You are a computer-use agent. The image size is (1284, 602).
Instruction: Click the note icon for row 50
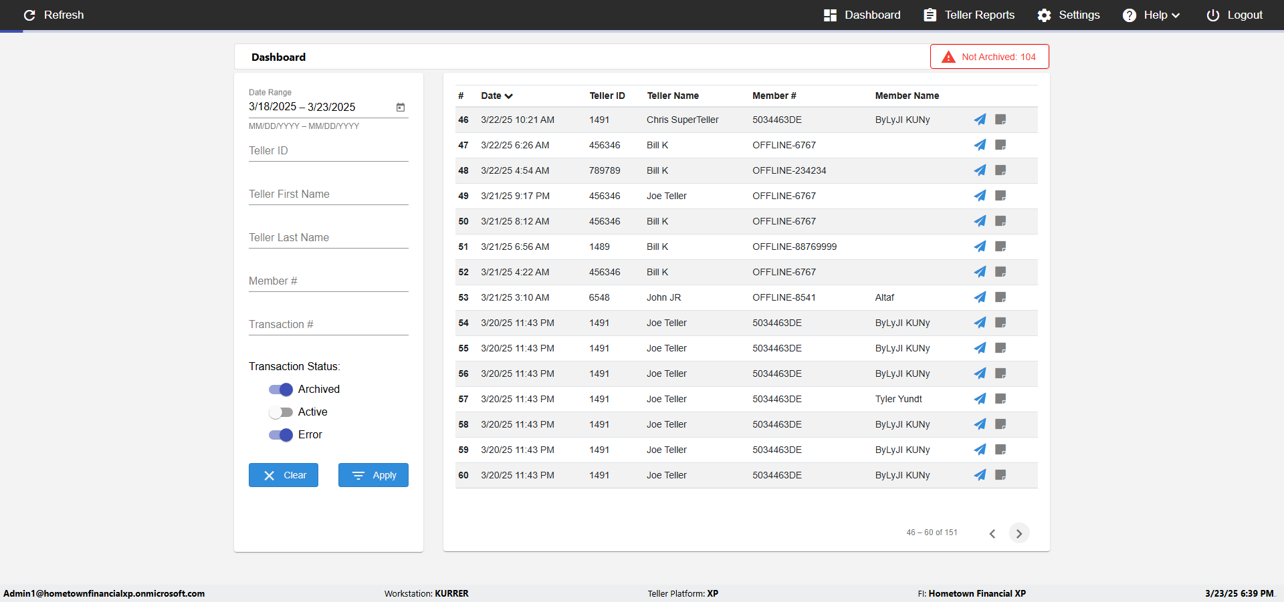click(1000, 221)
